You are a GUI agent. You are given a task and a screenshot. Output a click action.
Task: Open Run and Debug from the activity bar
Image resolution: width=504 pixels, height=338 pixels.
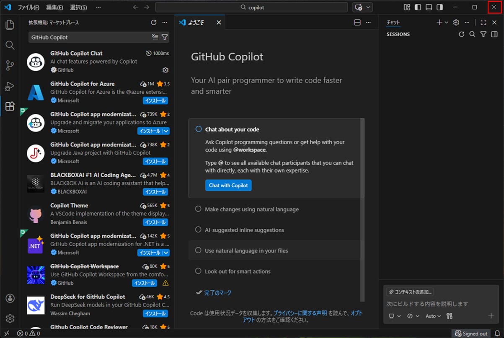tap(10, 86)
